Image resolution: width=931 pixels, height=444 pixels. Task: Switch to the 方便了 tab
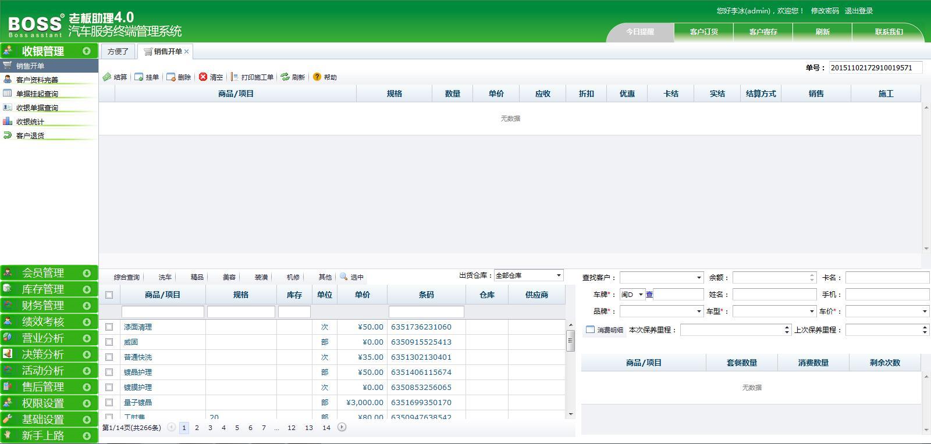[118, 51]
